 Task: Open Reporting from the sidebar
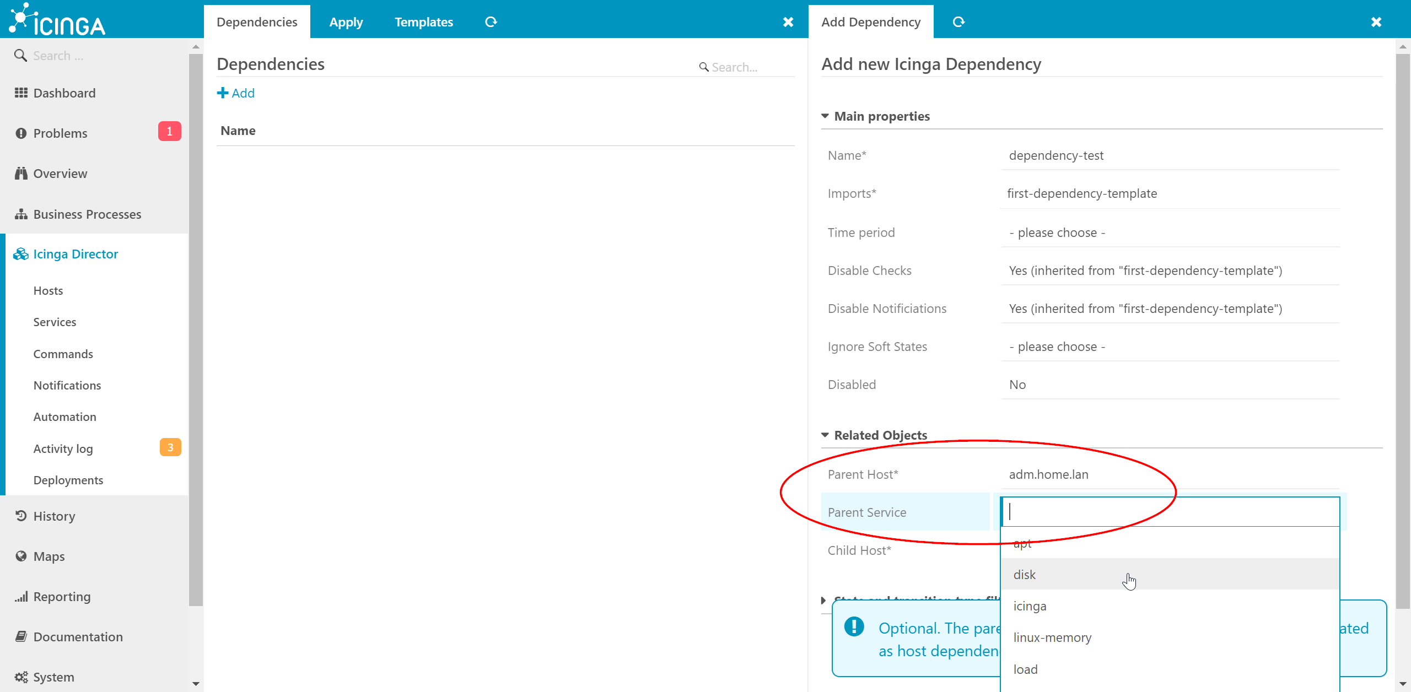pyautogui.click(x=61, y=596)
